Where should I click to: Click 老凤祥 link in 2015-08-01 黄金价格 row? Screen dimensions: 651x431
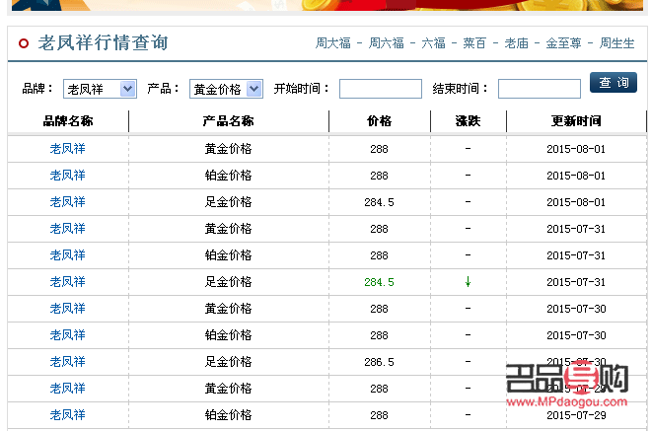pos(68,149)
